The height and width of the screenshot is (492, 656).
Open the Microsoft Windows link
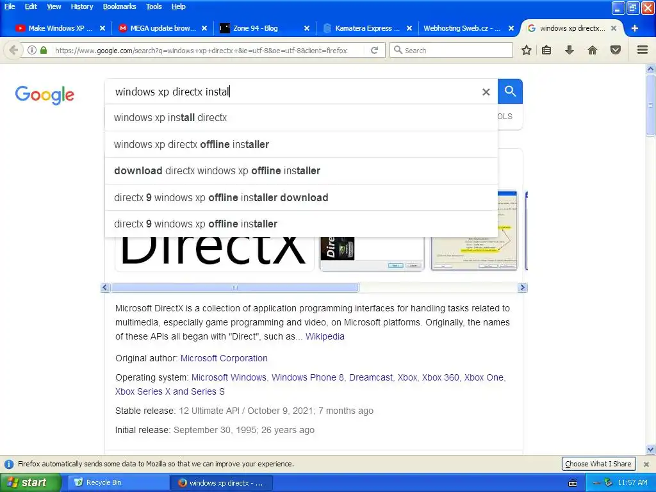coord(229,377)
